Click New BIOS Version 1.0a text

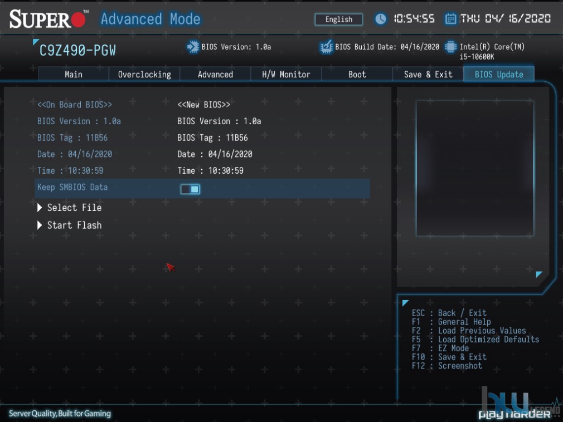pos(219,121)
